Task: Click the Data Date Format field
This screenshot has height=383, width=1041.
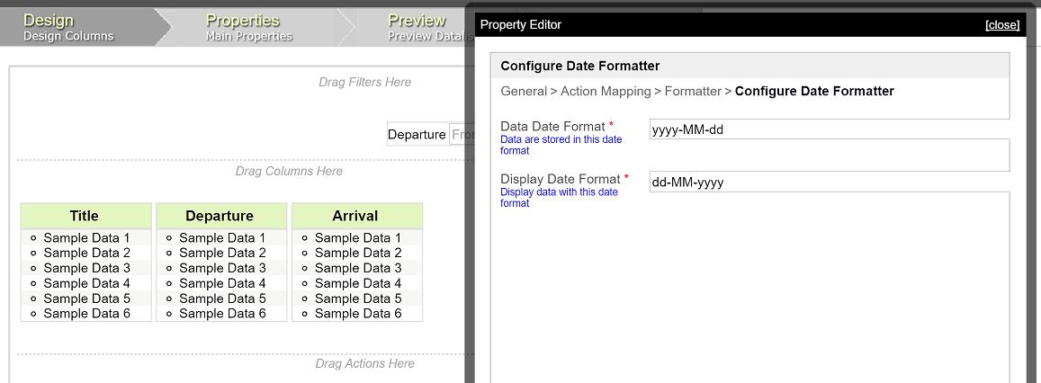Action: coord(828,129)
